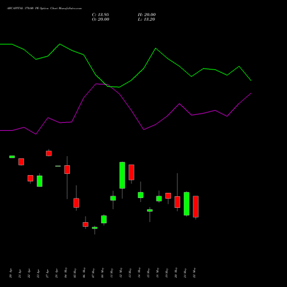This screenshot has height=287, width=287.
Task: Select the 06 May red candlestick
Action: (x=86, y=224)
